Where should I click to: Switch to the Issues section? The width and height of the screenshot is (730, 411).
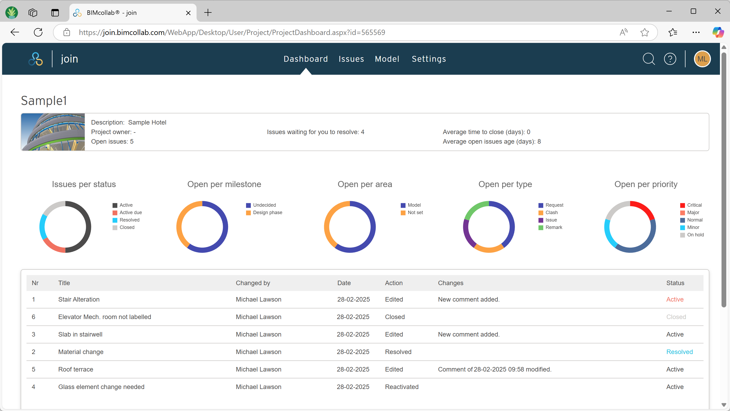[x=351, y=59]
